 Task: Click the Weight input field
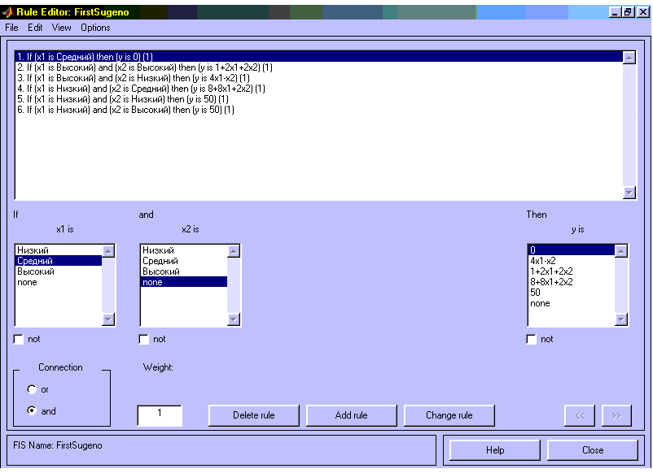point(160,415)
